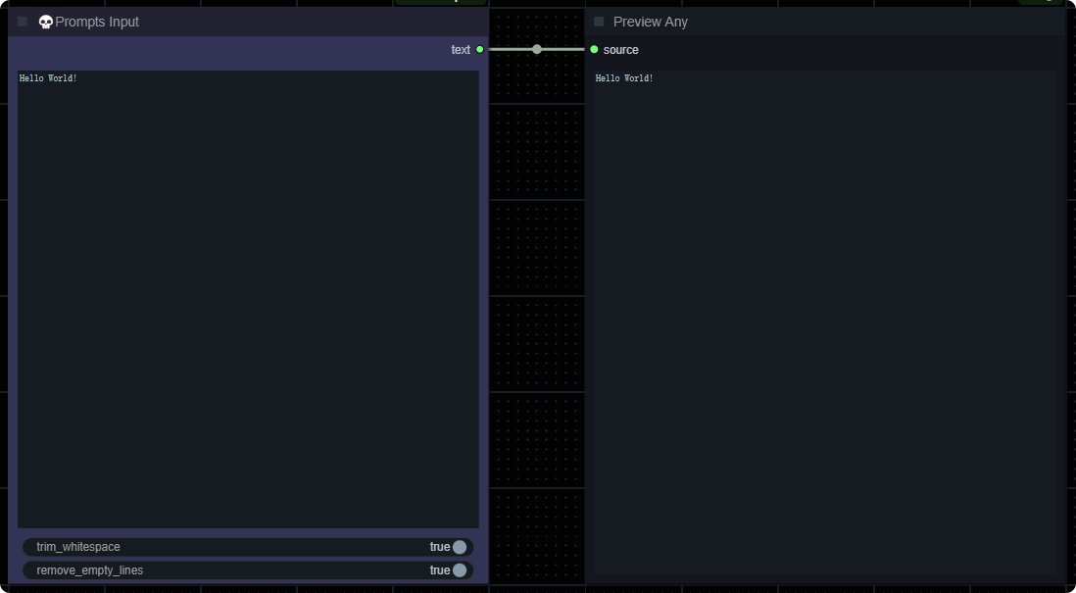Click Hello World! in the Preview Any output
The image size is (1076, 593).
point(624,78)
